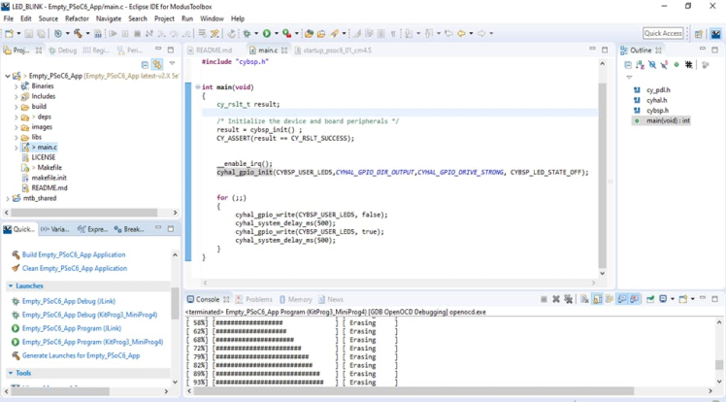This screenshot has height=402, width=726.
Task: Toggle Link with Editor in Project Explorer
Action: (157, 65)
